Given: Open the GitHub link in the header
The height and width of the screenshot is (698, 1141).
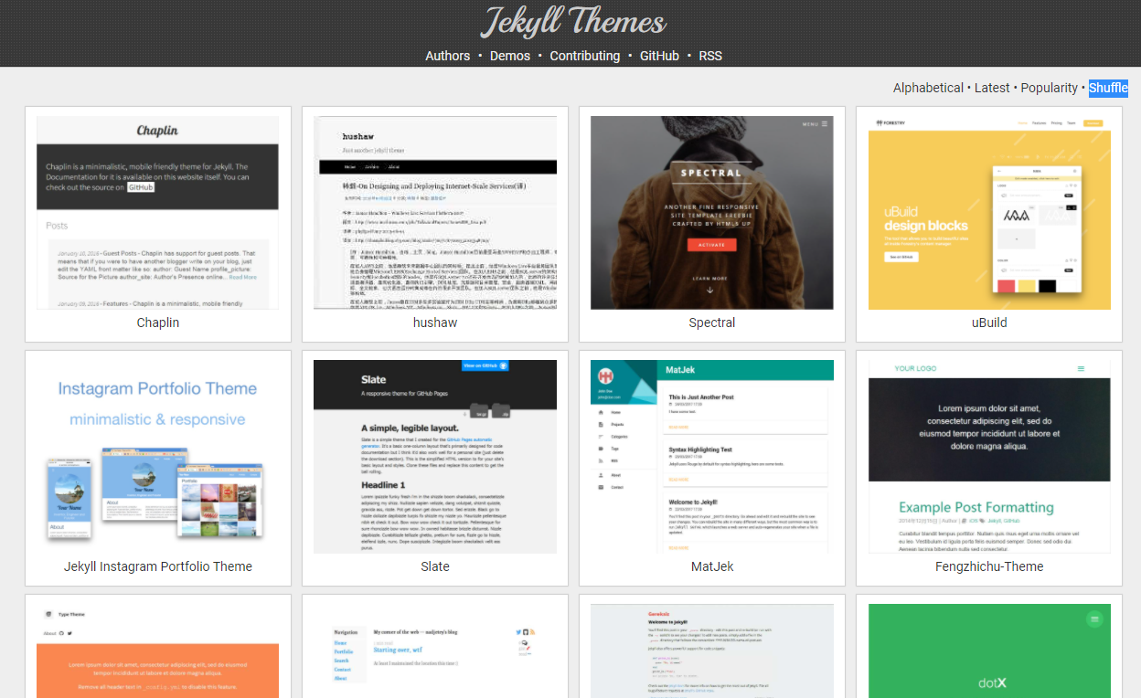Looking at the screenshot, I should [x=659, y=56].
